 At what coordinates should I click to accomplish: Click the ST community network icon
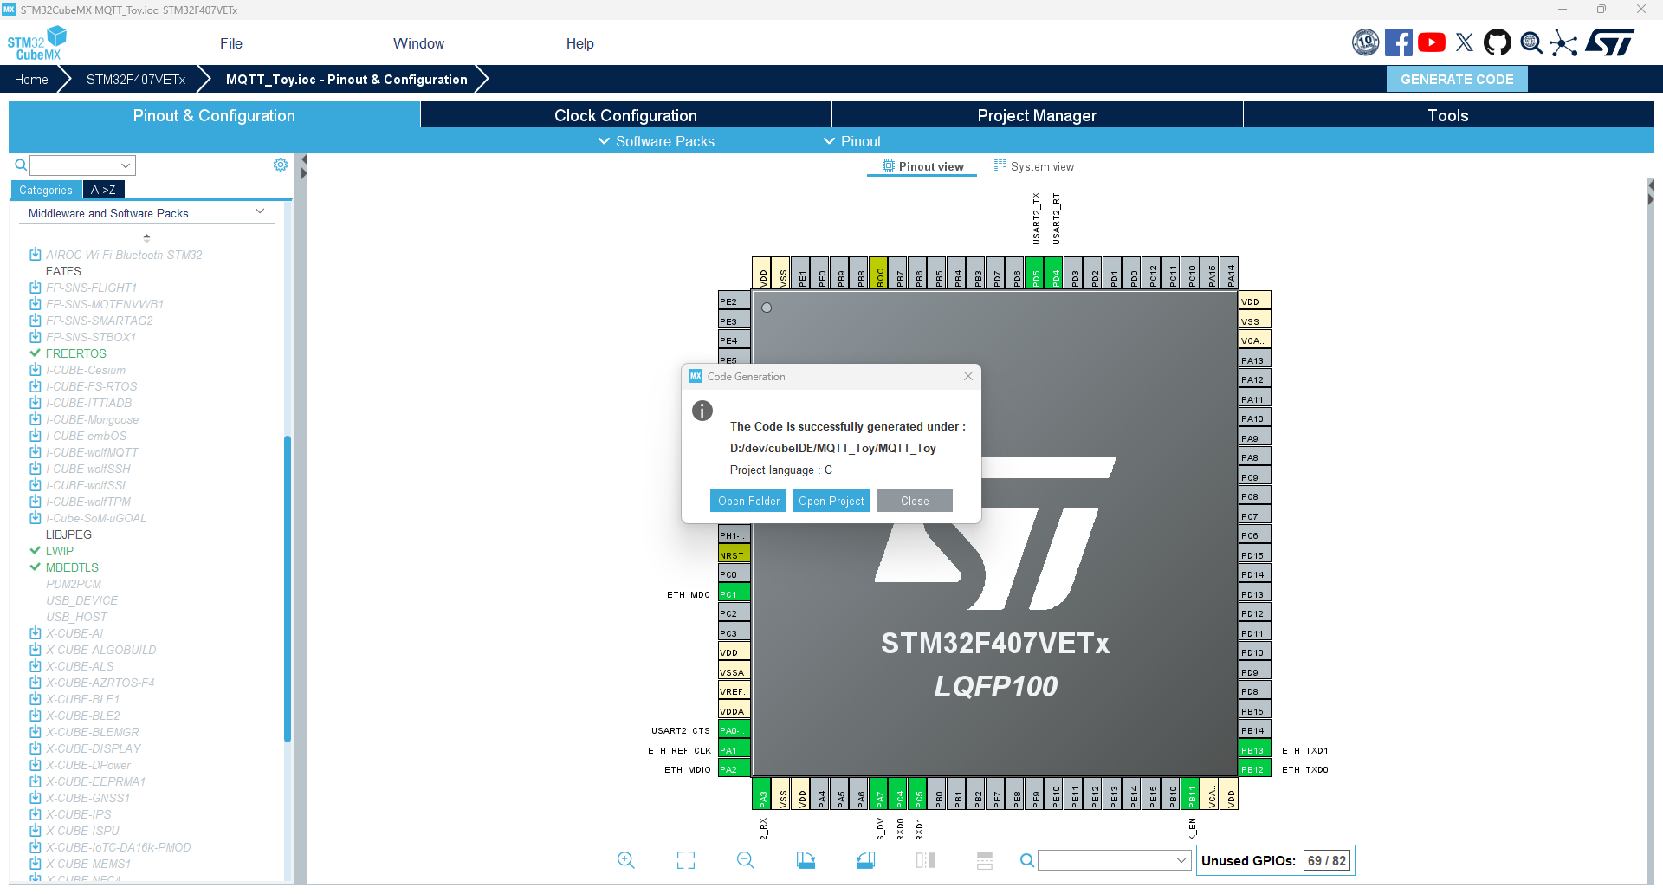pos(1563,42)
